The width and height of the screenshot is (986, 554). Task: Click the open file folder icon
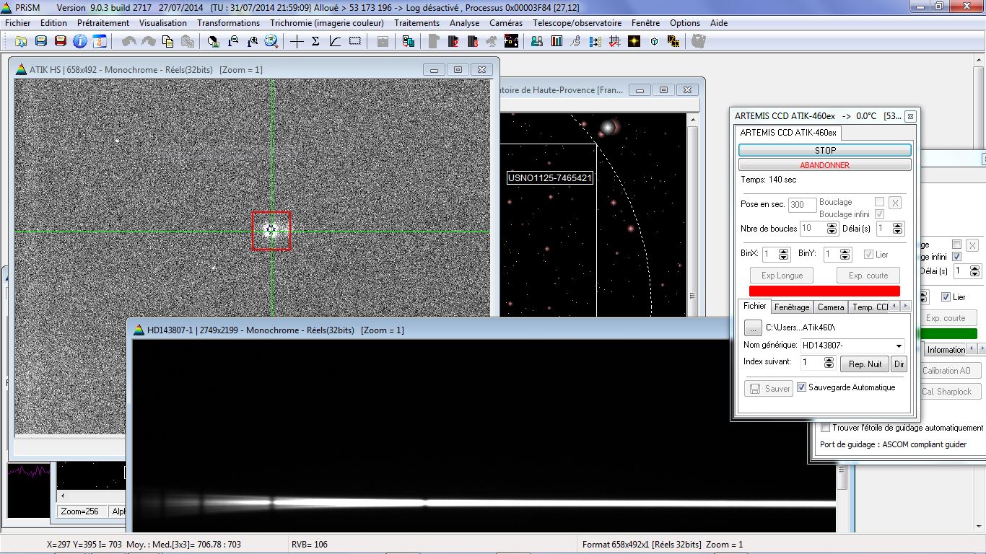(21, 41)
